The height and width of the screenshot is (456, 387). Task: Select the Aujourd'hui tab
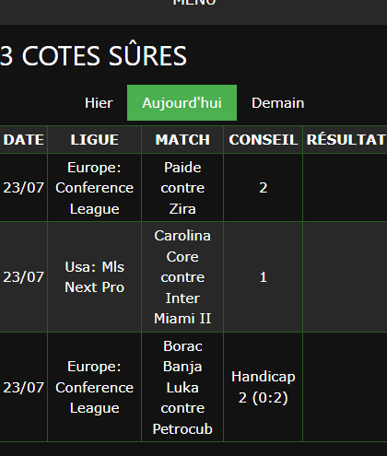click(182, 103)
